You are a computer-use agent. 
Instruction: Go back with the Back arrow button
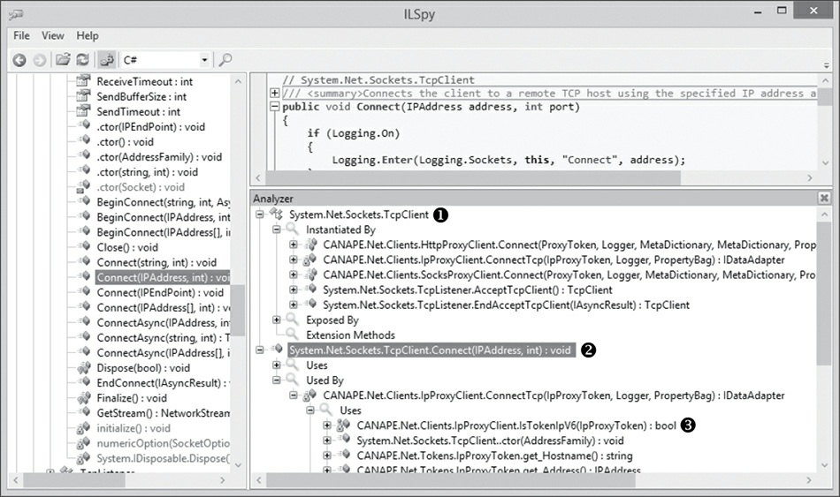[x=19, y=60]
